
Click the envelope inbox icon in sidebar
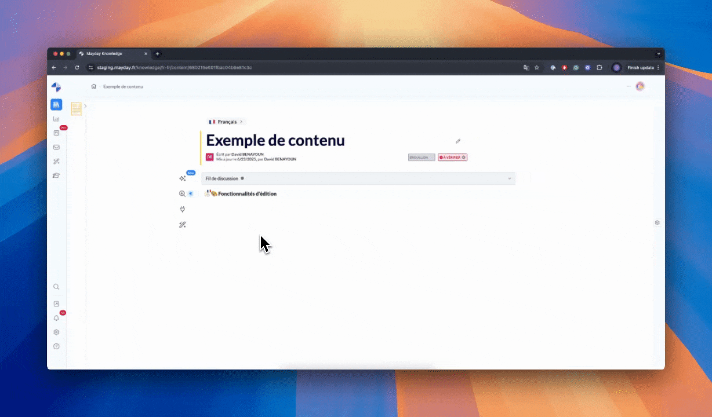[x=56, y=147]
